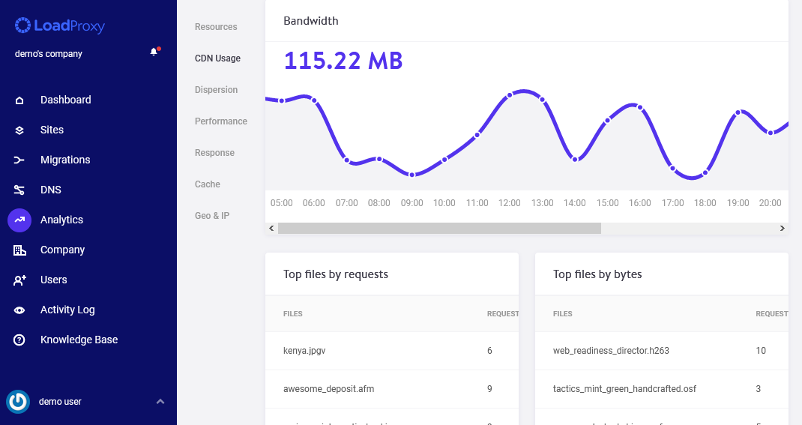Click the demo user avatar
This screenshot has width=802, height=425.
(x=18, y=402)
